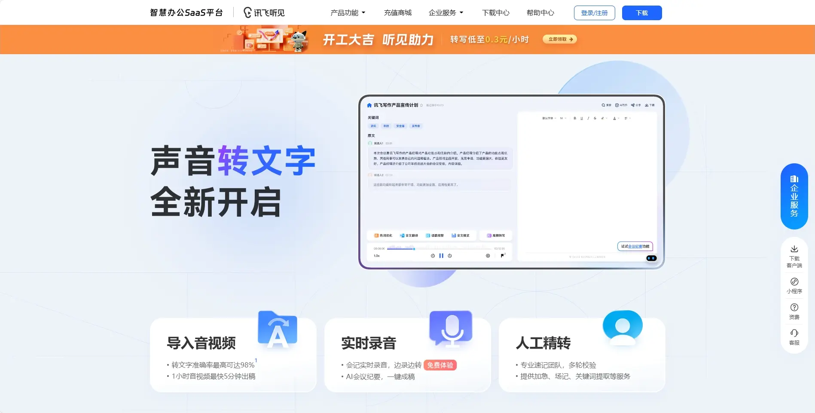Pause the audio playback
815x413 pixels.
tap(441, 256)
